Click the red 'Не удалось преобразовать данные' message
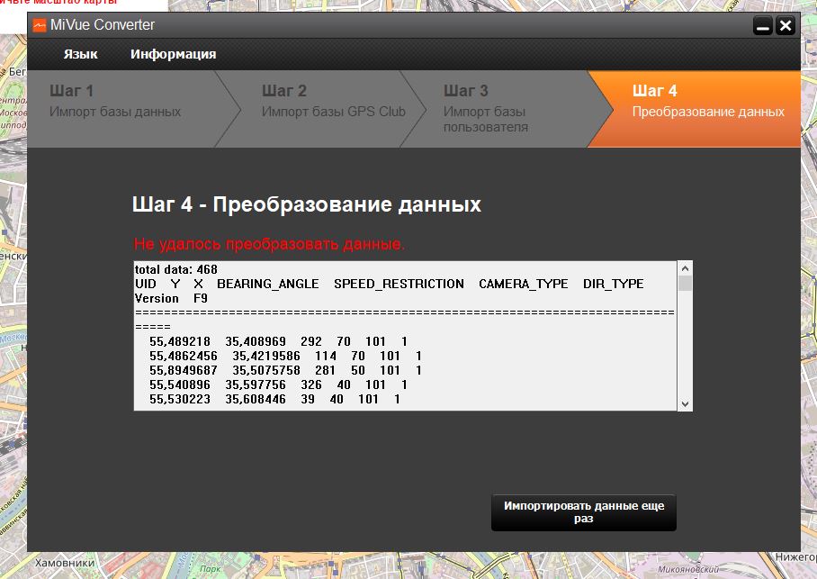 pyautogui.click(x=269, y=244)
